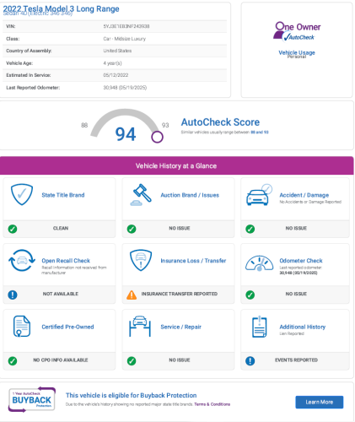Click the Certified Pre-Owned document icon

(22, 327)
